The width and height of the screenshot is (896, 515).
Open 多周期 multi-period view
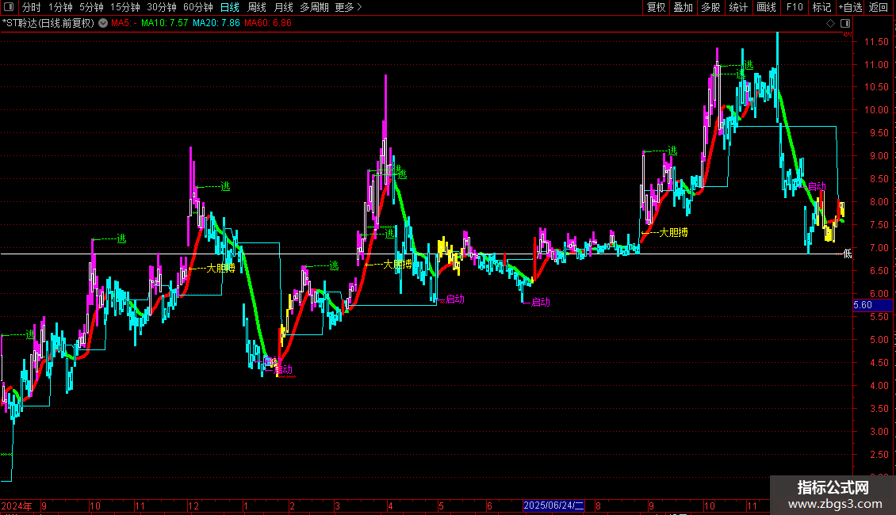point(314,7)
